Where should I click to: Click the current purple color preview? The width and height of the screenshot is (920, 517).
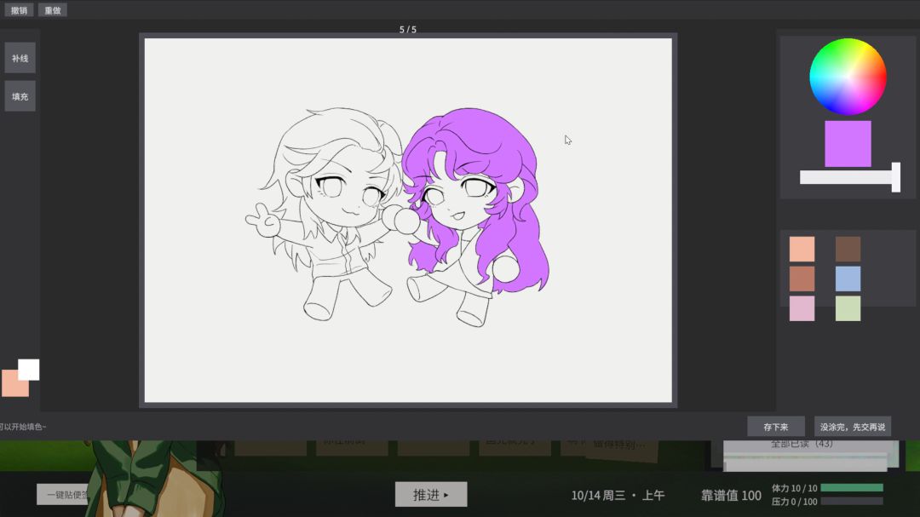(848, 144)
